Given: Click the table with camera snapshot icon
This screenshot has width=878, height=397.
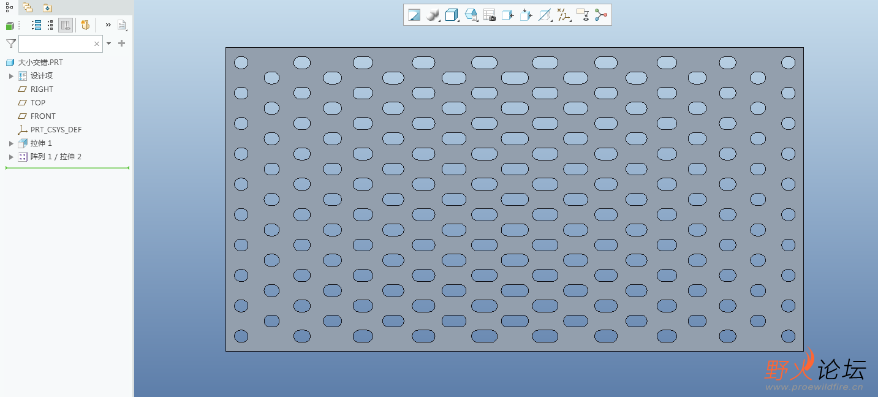Looking at the screenshot, I should [489, 15].
